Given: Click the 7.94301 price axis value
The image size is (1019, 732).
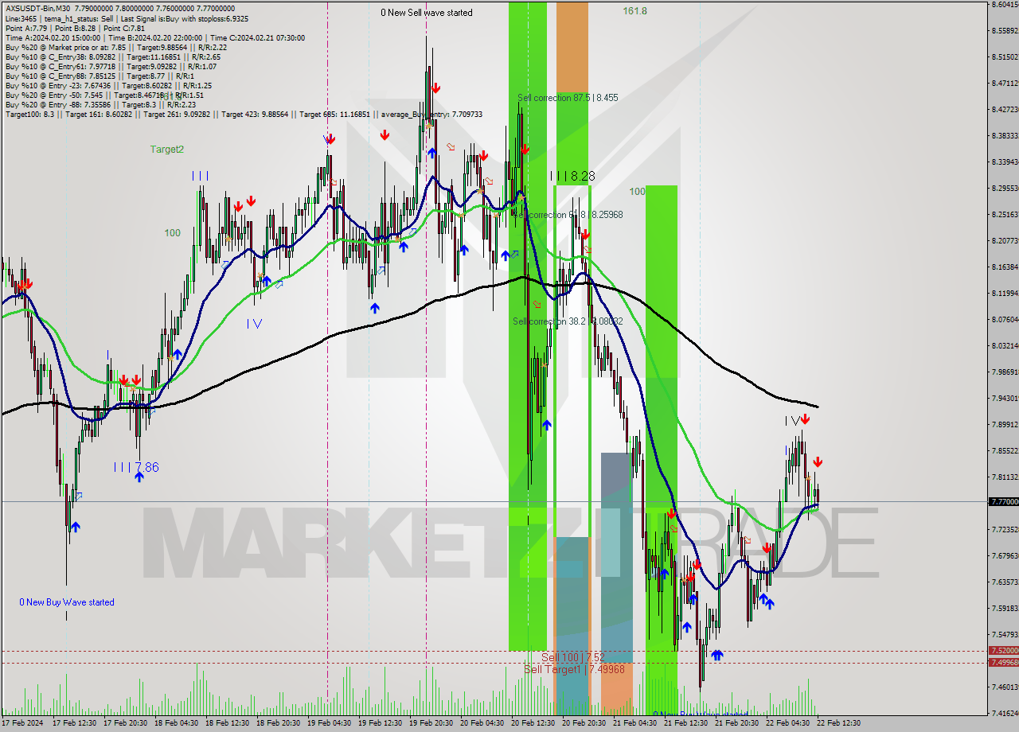Looking at the screenshot, I should pyautogui.click(x=1005, y=398).
